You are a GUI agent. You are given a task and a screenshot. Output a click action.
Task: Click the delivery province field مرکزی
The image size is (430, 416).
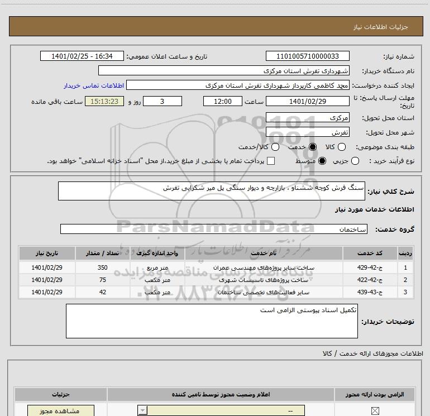click(x=307, y=117)
